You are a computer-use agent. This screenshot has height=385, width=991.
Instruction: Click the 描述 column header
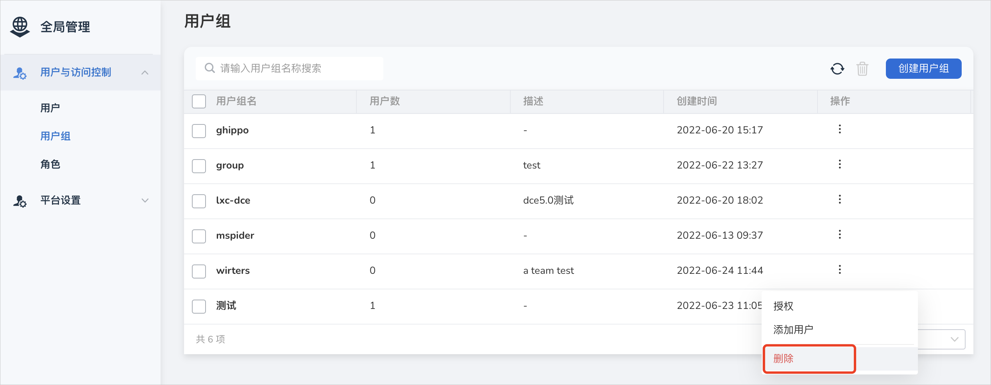533,101
